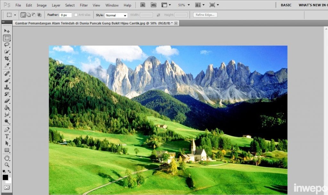Switch to What's New workspace
The height and width of the screenshot is (195, 328).
(x=313, y=5)
